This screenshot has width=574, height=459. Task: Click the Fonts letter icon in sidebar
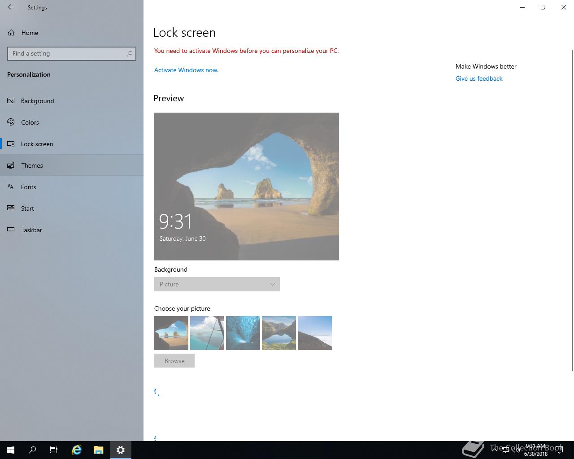(x=11, y=187)
